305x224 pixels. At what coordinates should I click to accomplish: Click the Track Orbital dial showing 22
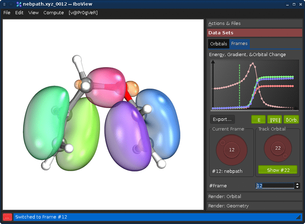[x=278, y=148]
